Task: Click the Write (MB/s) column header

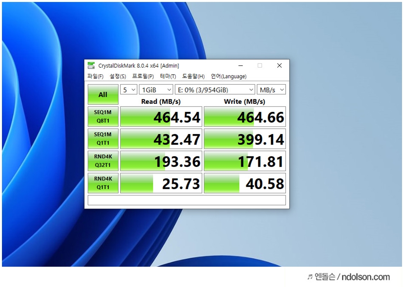Action: click(x=245, y=101)
